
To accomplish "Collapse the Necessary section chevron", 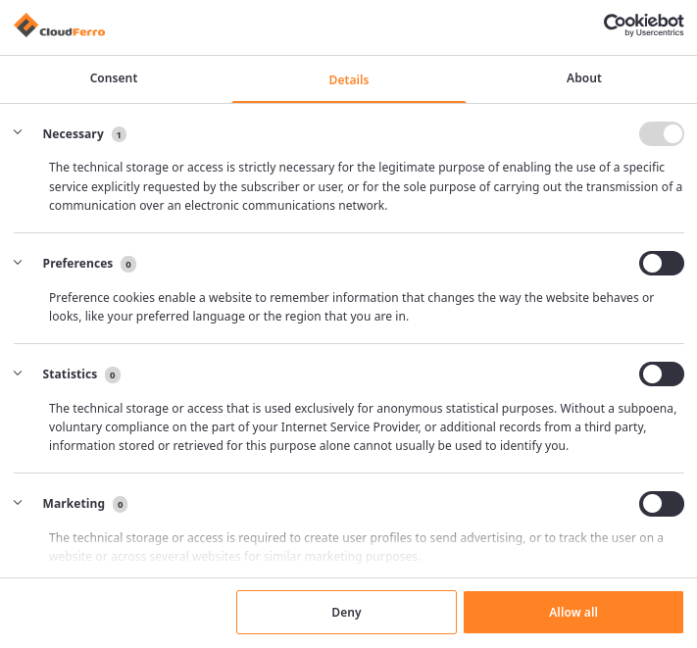I will (18, 133).
